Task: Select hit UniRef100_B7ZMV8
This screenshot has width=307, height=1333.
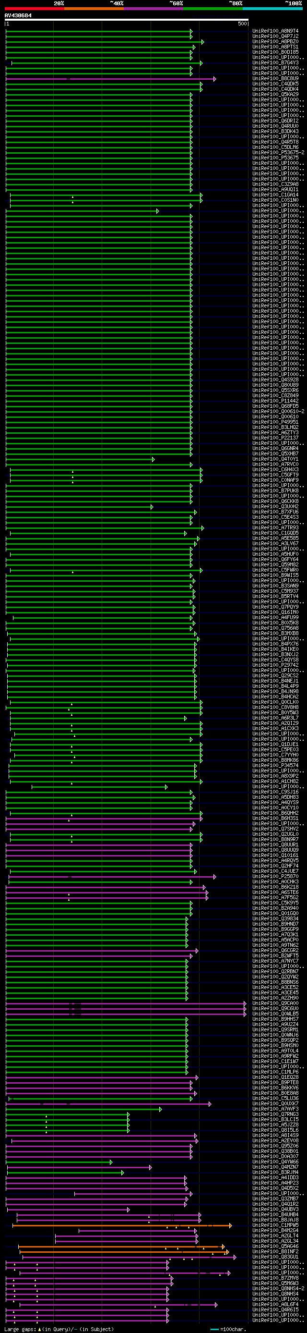Action: tap(275, 1278)
